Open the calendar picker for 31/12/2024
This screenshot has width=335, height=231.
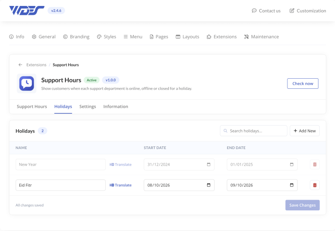[x=209, y=165]
